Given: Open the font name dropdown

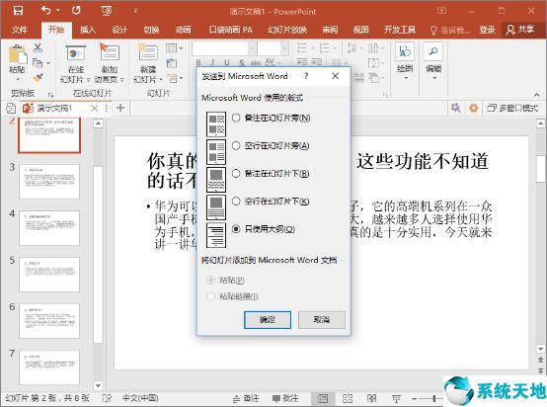Looking at the screenshot, I should tap(252, 48).
